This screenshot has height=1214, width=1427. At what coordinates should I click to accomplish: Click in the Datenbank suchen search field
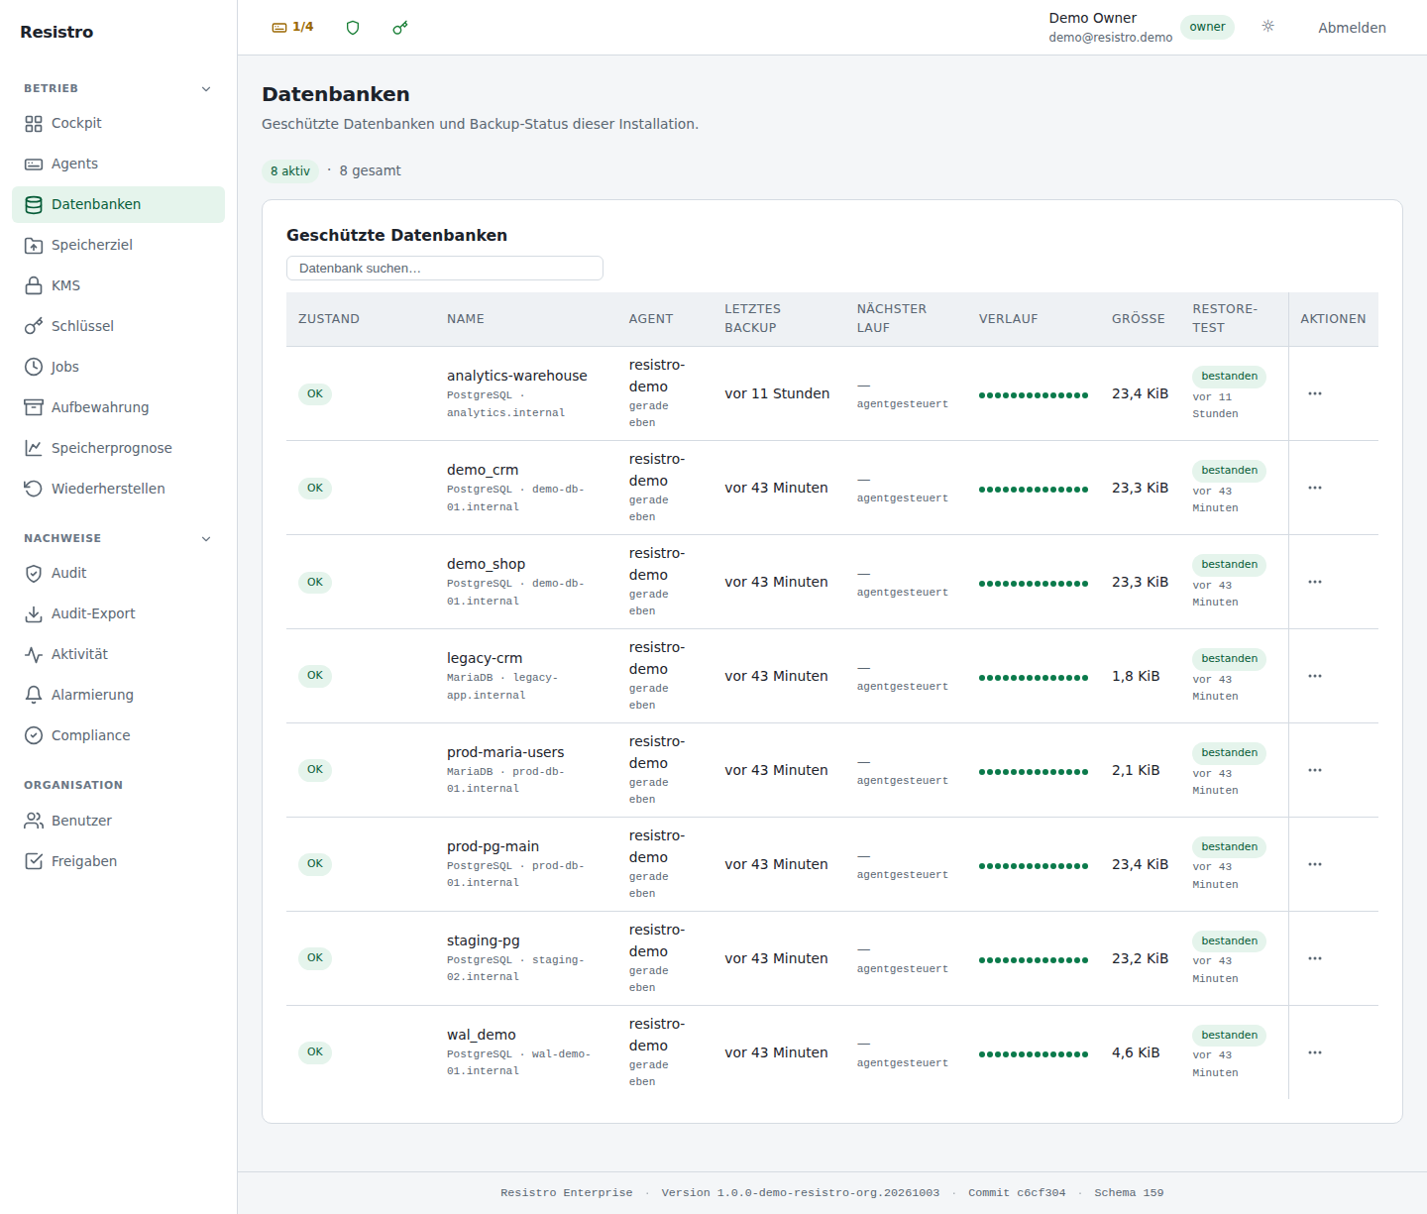pyautogui.click(x=445, y=269)
